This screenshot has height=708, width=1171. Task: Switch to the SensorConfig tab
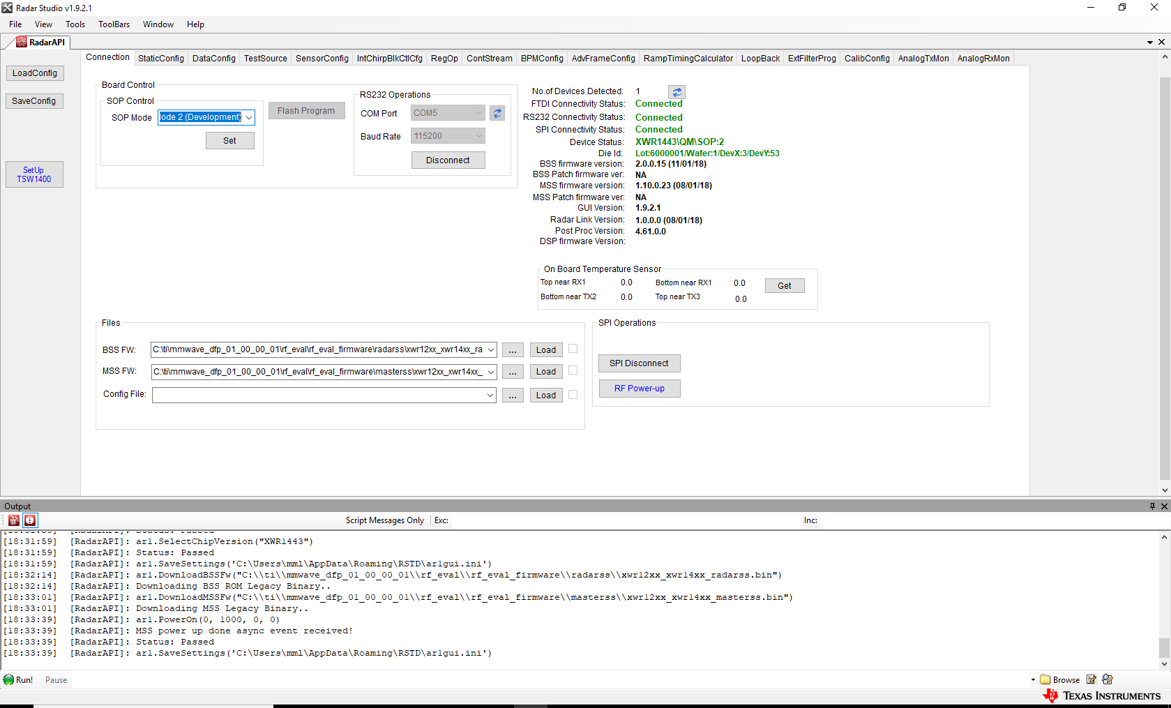[x=322, y=59]
